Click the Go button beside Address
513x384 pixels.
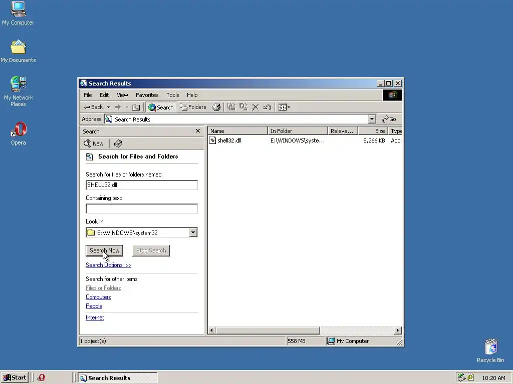(x=389, y=119)
